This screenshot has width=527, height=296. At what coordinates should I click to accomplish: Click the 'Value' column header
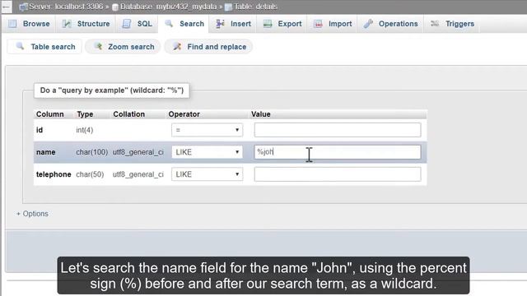point(261,114)
